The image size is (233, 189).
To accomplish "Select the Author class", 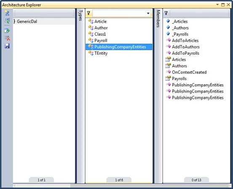I will pos(101,28).
